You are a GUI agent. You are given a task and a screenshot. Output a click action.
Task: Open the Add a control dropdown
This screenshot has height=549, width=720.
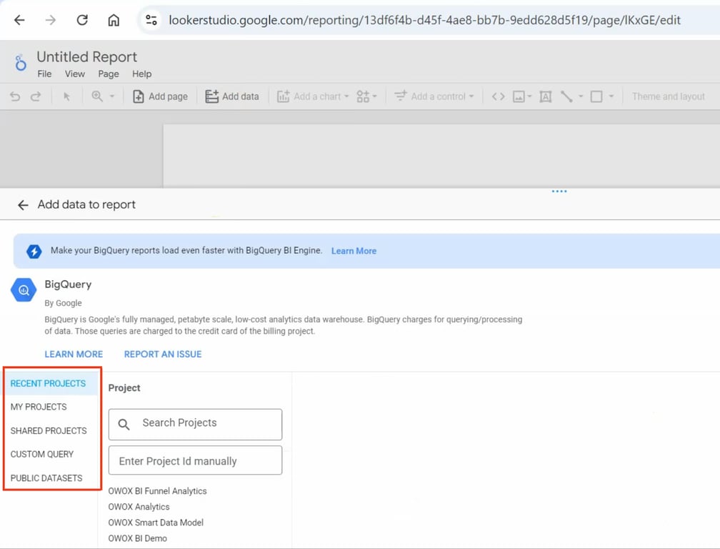pyautogui.click(x=434, y=97)
